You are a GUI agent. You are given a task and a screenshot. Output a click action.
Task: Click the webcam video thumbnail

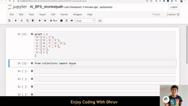click(174, 95)
